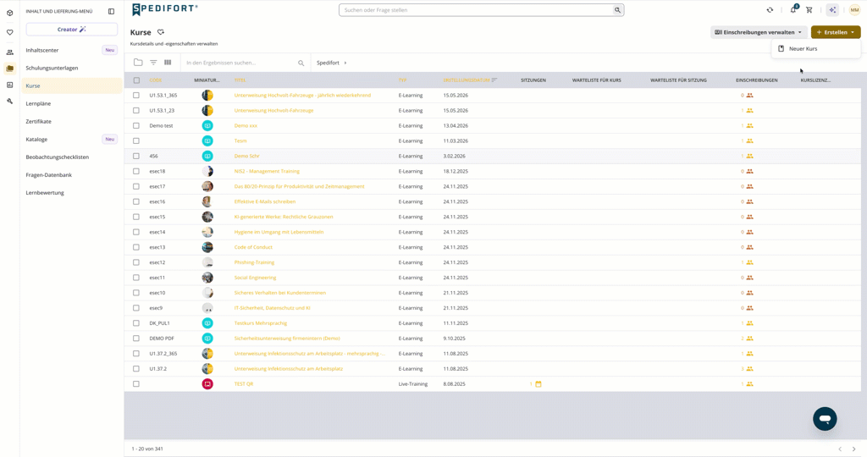Click the refresh sync icon in header
This screenshot has height=457, width=867.
click(x=770, y=10)
